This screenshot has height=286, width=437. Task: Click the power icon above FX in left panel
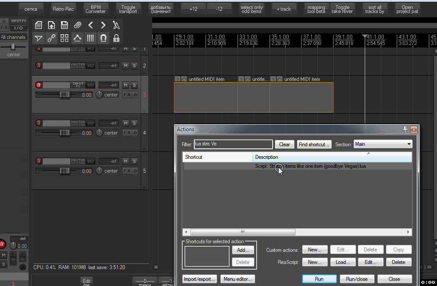(4, 21)
